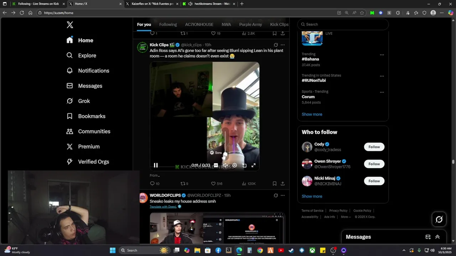Open Grok in the sidebar
This screenshot has width=456, height=256.
[78, 101]
